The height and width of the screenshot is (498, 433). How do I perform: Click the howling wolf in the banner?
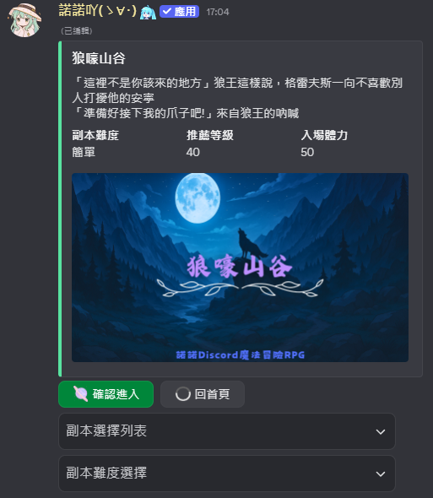click(250, 245)
